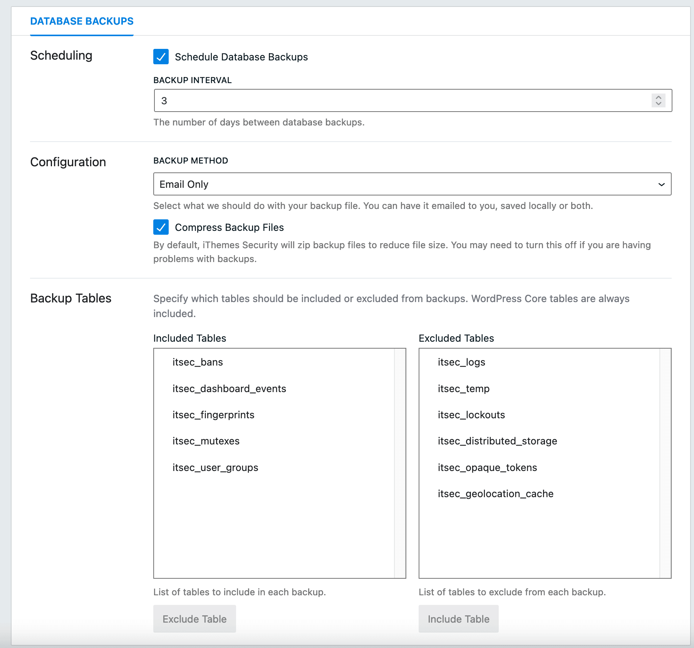Click the Exclude Table button
The image size is (694, 648).
coord(194,619)
